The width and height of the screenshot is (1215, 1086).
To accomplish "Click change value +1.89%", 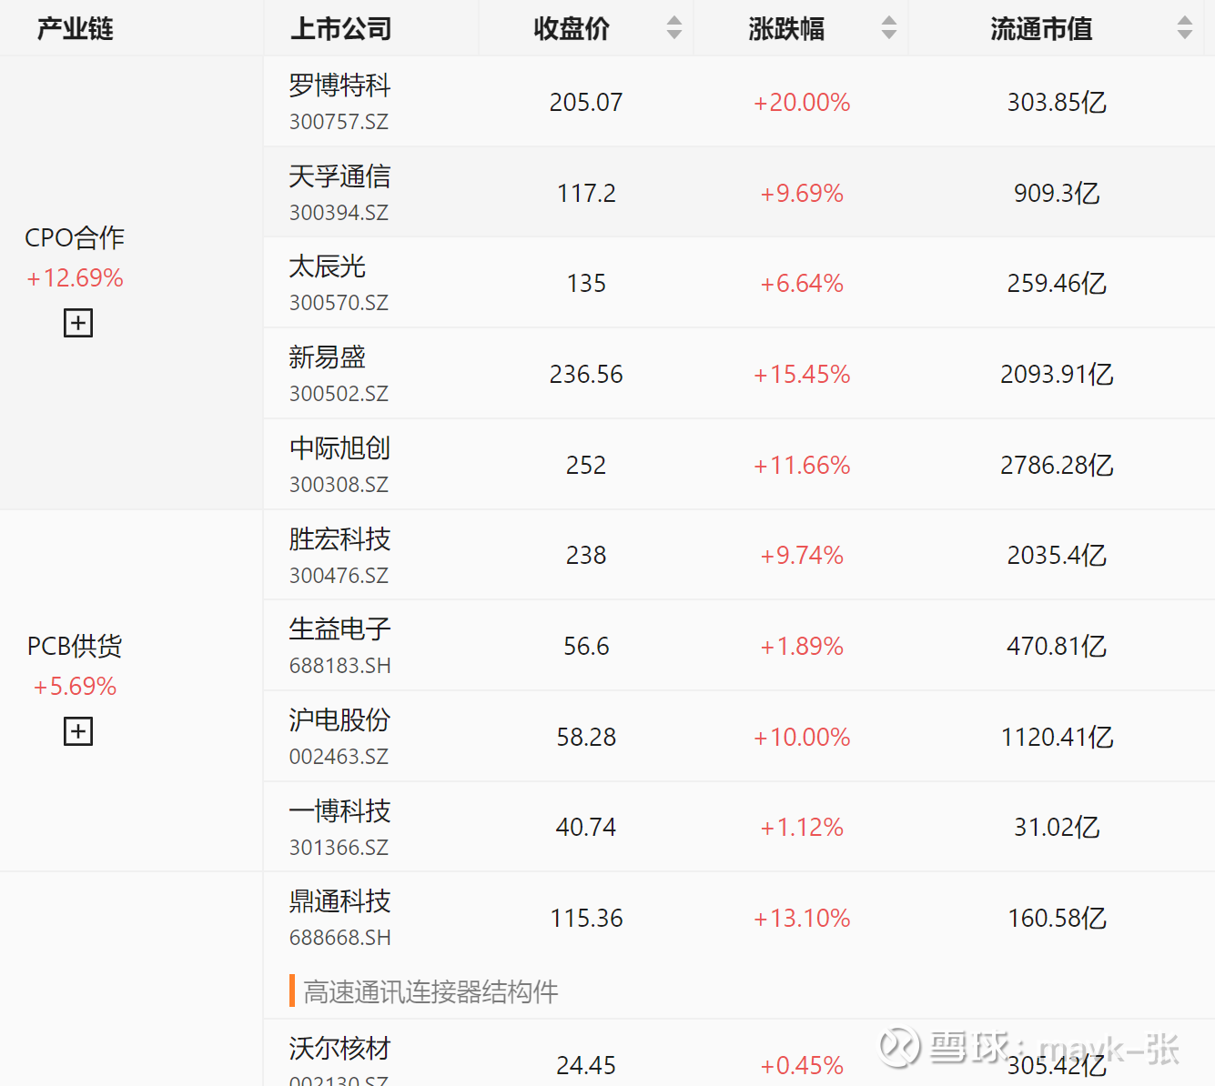I will 802,647.
